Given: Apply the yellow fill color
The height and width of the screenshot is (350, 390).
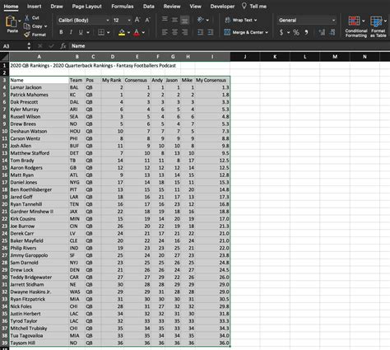Looking at the screenshot, I should click(122, 33).
